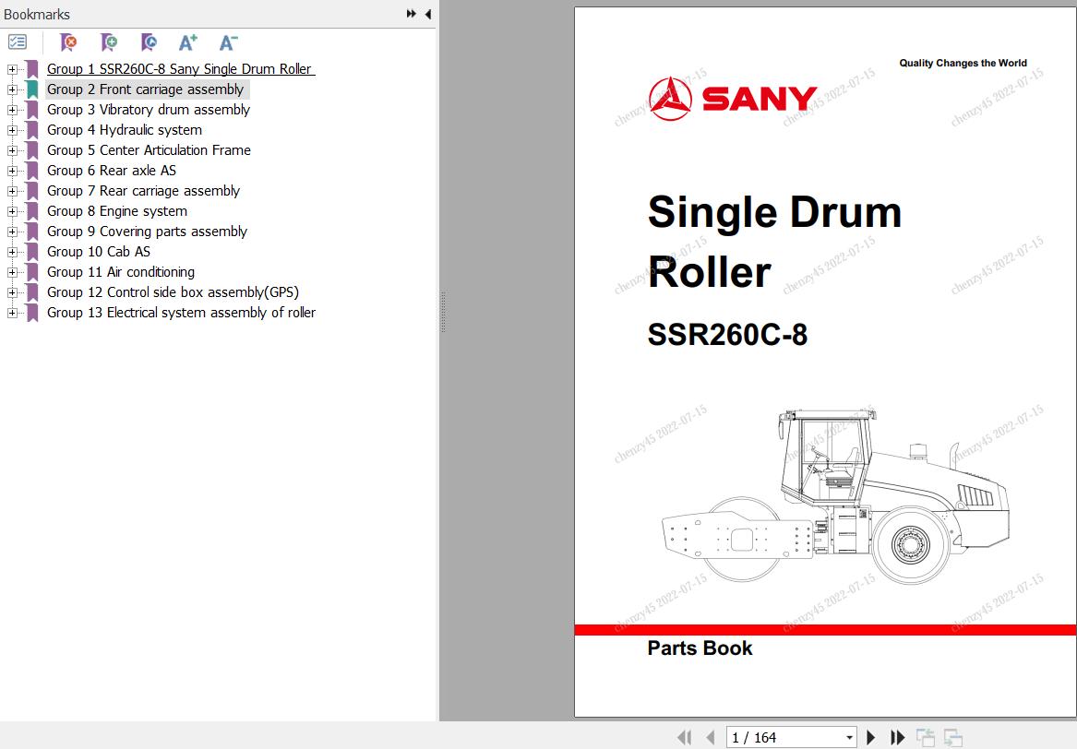This screenshot has height=749, width=1077.
Task: Click the SANY logo on the cover page
Action: pos(733,99)
